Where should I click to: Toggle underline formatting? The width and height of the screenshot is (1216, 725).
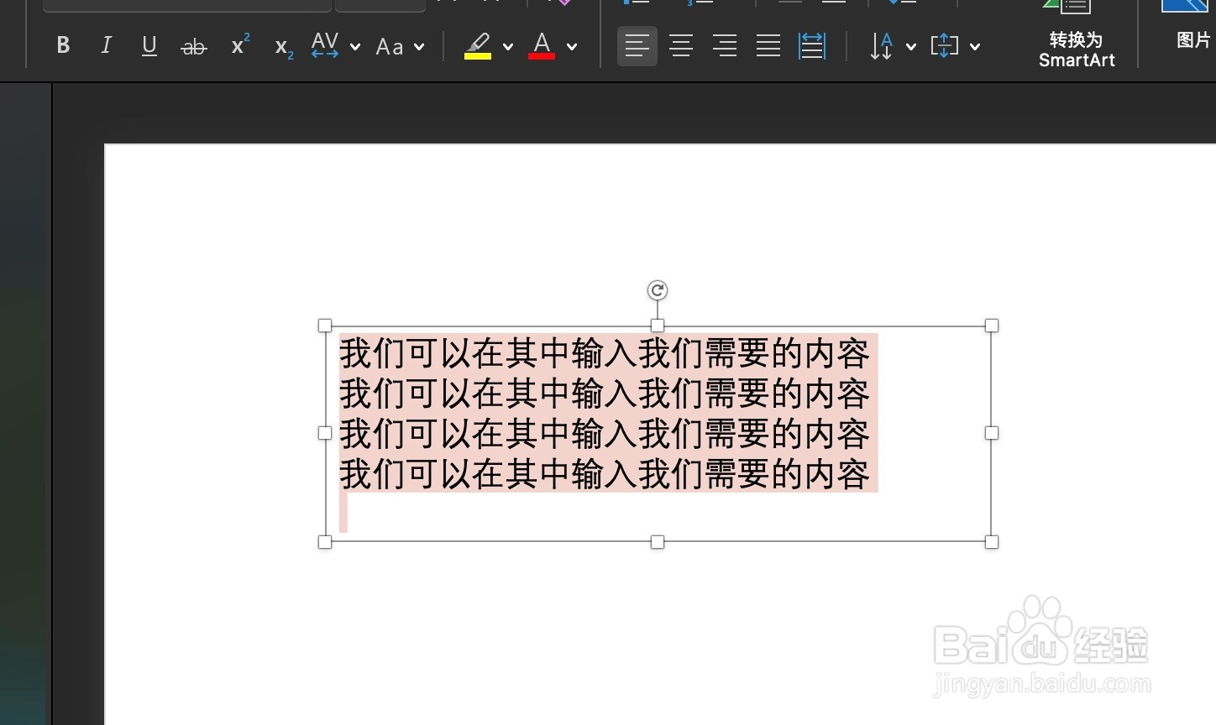[x=149, y=45]
